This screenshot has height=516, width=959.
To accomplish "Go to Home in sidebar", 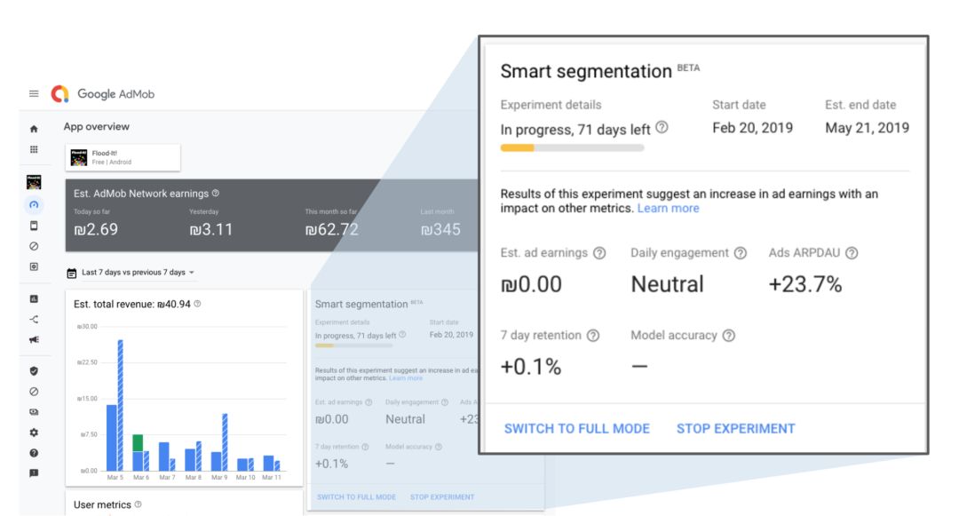I will (x=34, y=129).
